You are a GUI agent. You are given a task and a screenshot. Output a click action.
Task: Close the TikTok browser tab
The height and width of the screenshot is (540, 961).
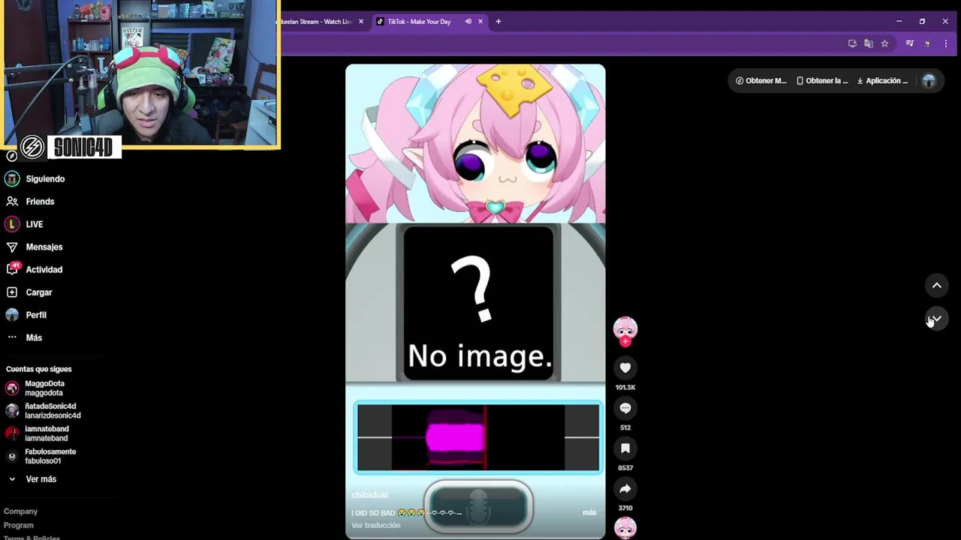click(480, 22)
